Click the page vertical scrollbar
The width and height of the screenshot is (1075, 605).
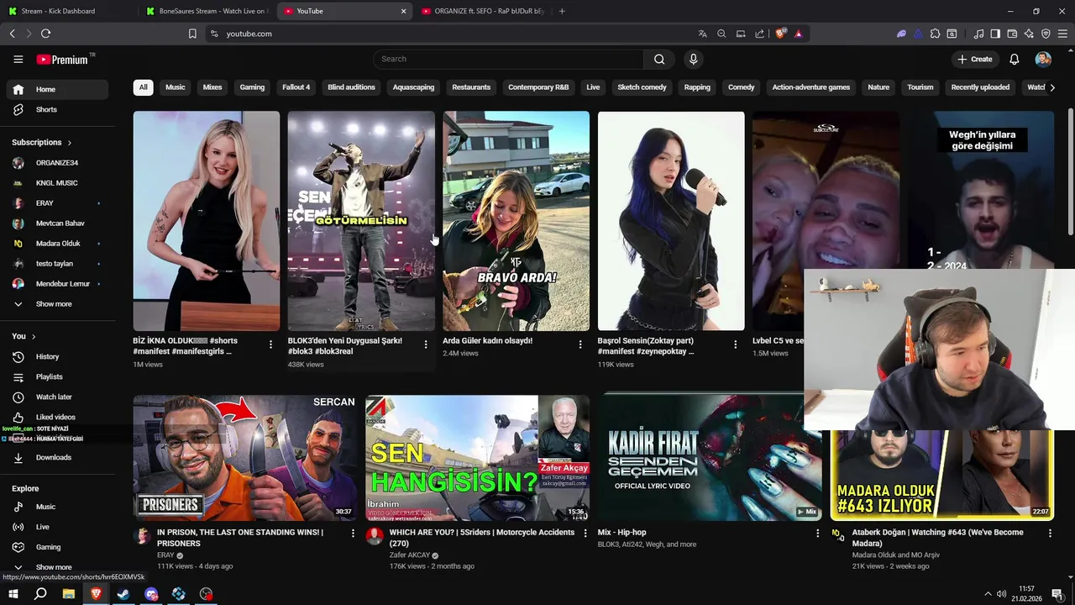click(1070, 172)
